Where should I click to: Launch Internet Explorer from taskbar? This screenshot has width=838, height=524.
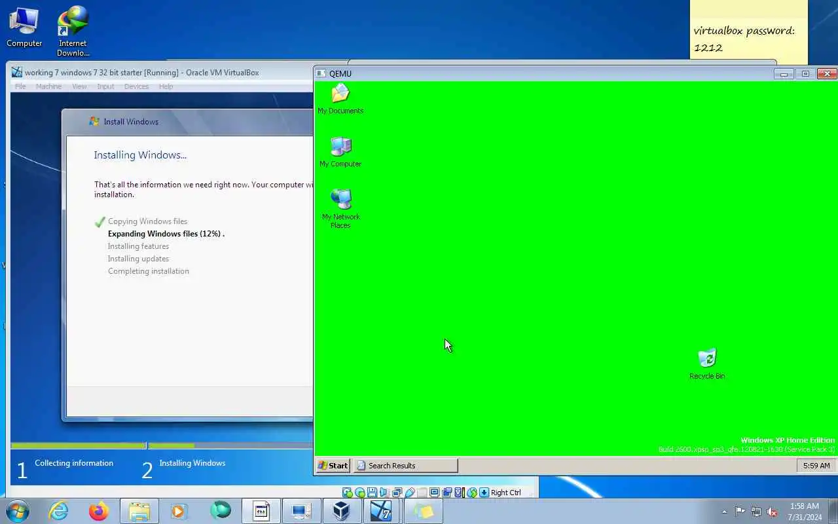point(59,511)
